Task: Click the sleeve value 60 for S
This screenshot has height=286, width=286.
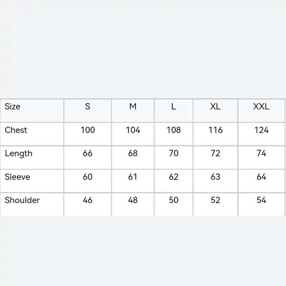Action: (x=88, y=177)
